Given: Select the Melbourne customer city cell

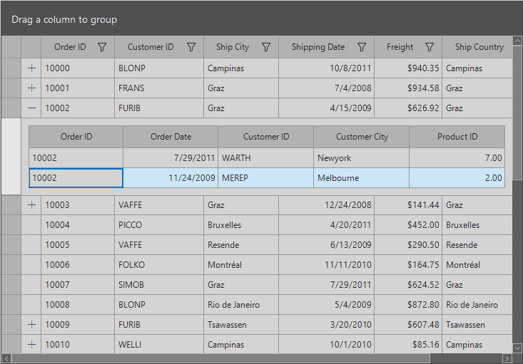Looking at the screenshot, I should (362, 178).
